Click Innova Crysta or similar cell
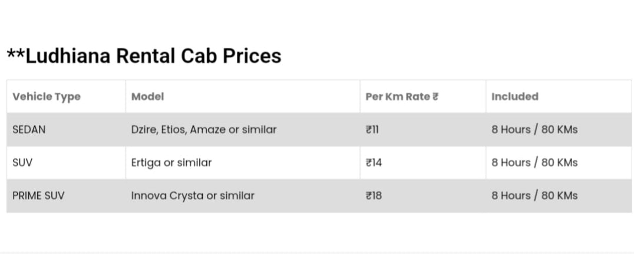Viewport: 634px width, 254px height. [x=193, y=196]
